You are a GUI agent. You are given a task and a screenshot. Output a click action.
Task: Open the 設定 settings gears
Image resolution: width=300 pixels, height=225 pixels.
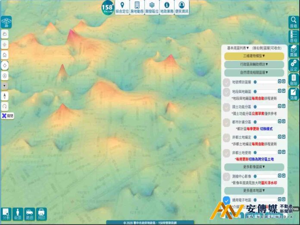[x=294, y=65]
